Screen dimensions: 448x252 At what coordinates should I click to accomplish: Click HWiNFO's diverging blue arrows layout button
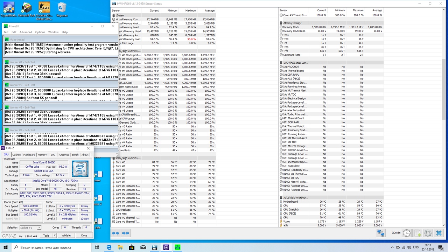(x=115, y=233)
